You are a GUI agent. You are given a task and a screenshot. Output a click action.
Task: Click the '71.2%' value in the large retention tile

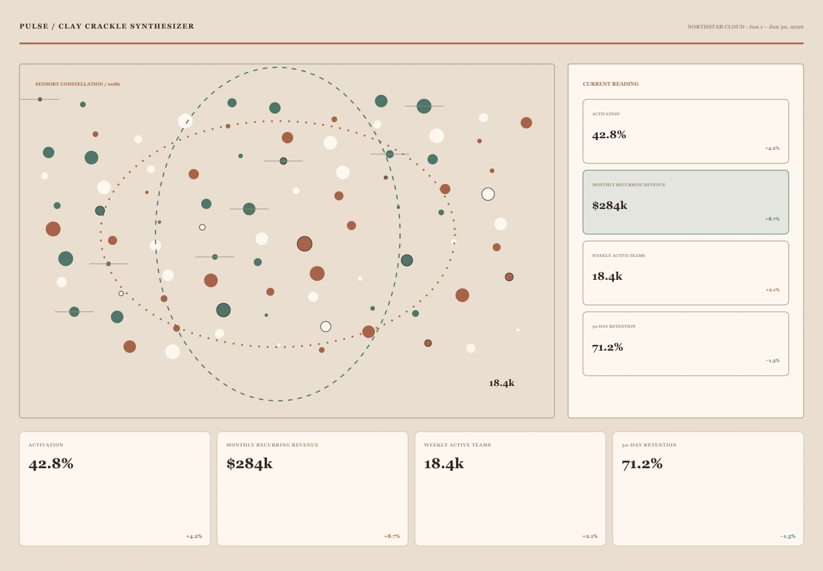click(642, 464)
